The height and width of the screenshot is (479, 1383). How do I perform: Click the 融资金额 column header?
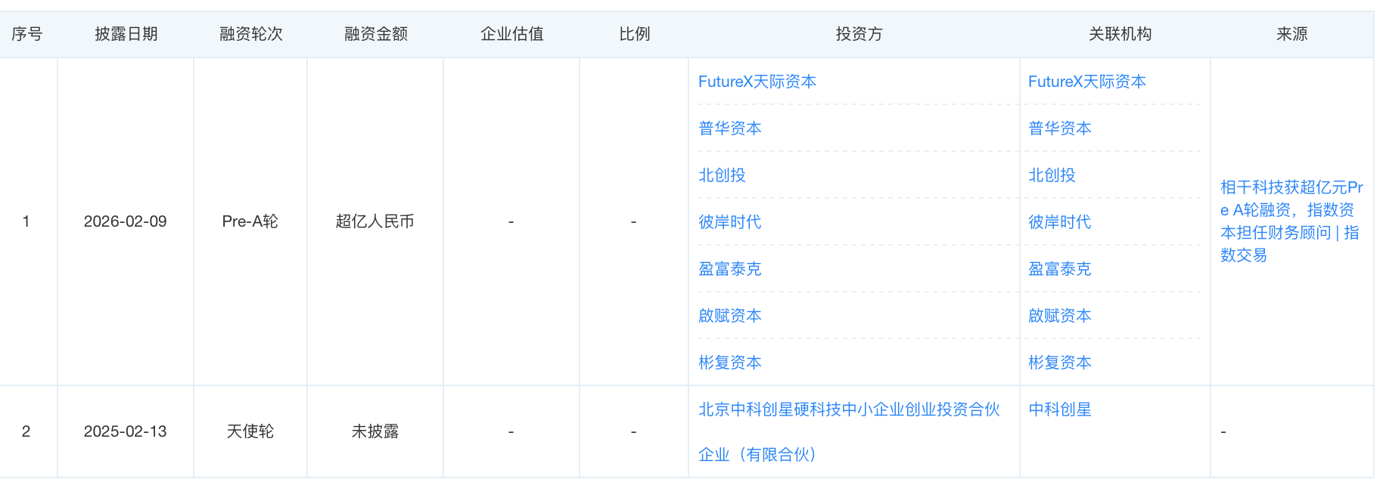click(375, 34)
